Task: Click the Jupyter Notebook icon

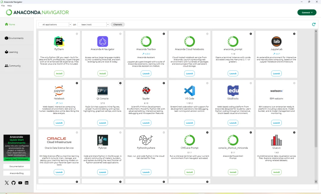Action: click(59, 91)
